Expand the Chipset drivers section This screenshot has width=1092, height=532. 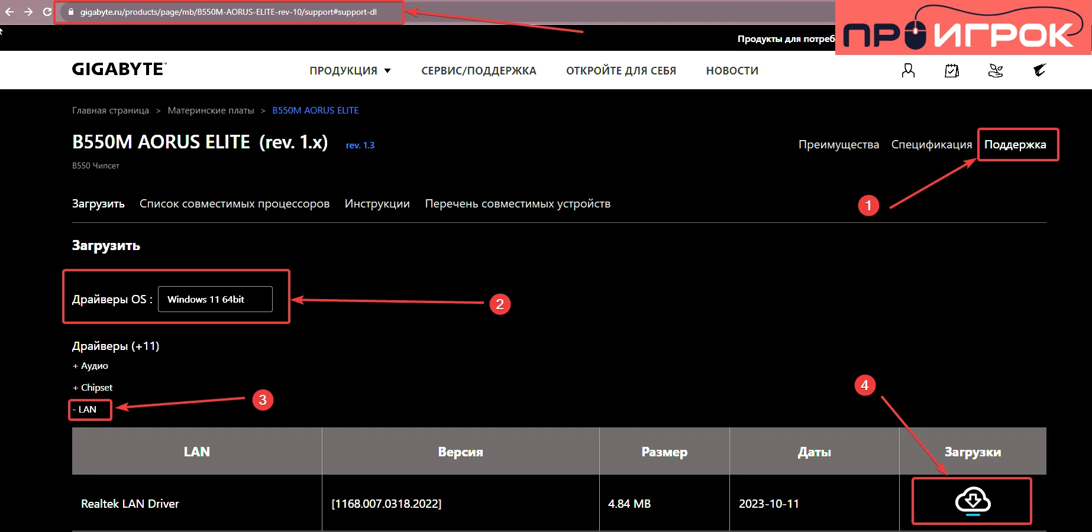93,388
